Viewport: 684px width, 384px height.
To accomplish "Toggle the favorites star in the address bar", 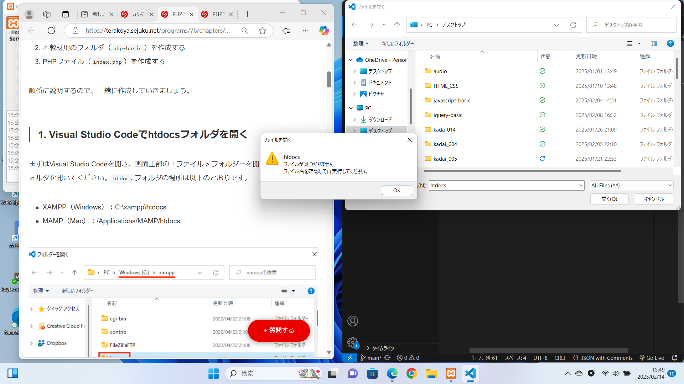I will [263, 31].
